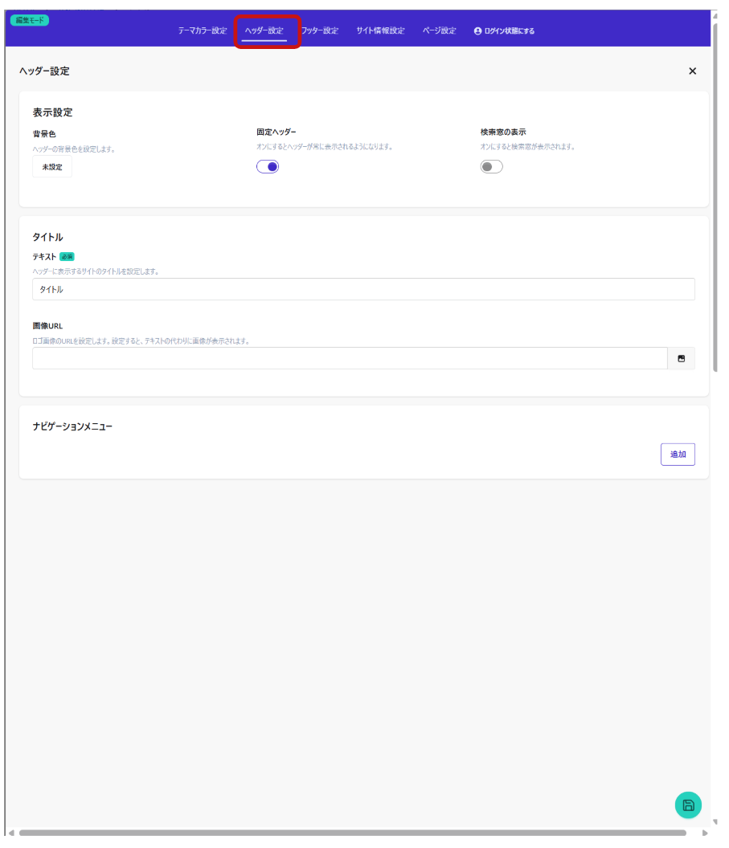The width and height of the screenshot is (729, 848).
Task: Go to the サイト情報設定 tab
Action: (x=380, y=31)
